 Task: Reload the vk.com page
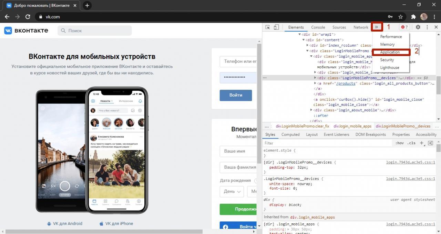[28, 16]
